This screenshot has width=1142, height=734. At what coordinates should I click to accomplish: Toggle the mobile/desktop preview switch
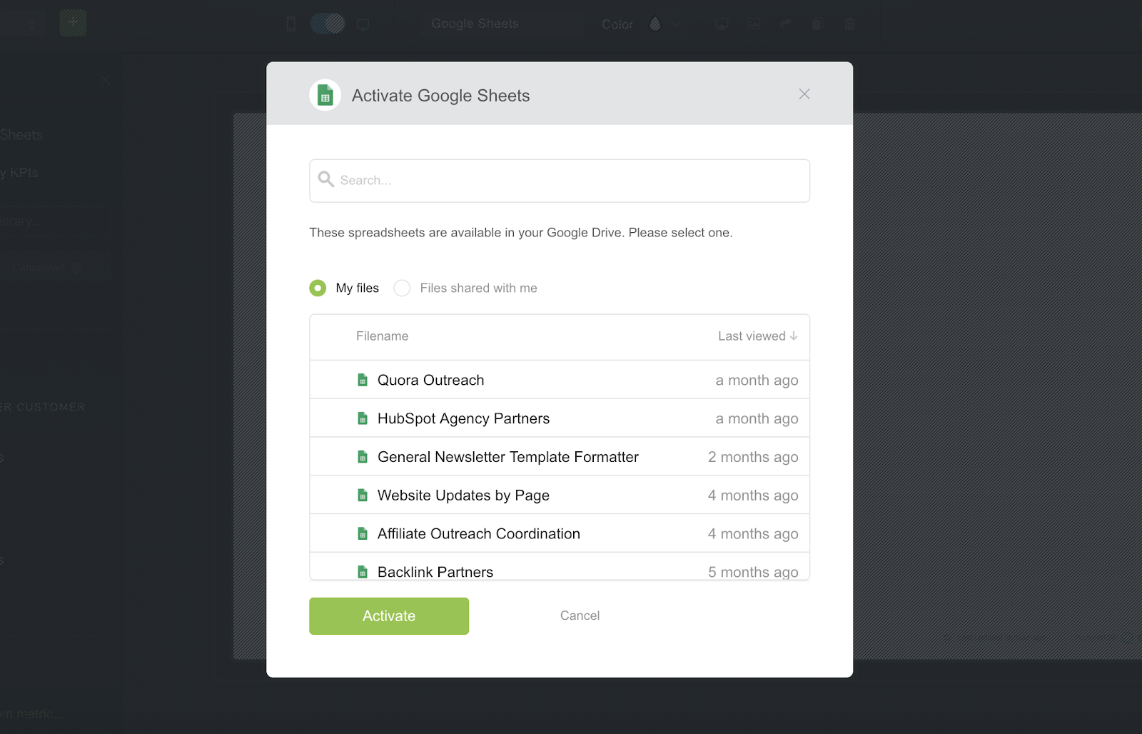click(x=328, y=24)
